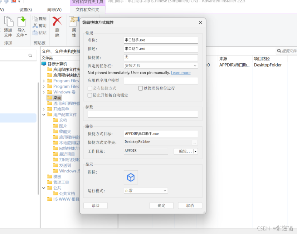Click the 取消 button
Screen dimensions: 297x234
190,205
